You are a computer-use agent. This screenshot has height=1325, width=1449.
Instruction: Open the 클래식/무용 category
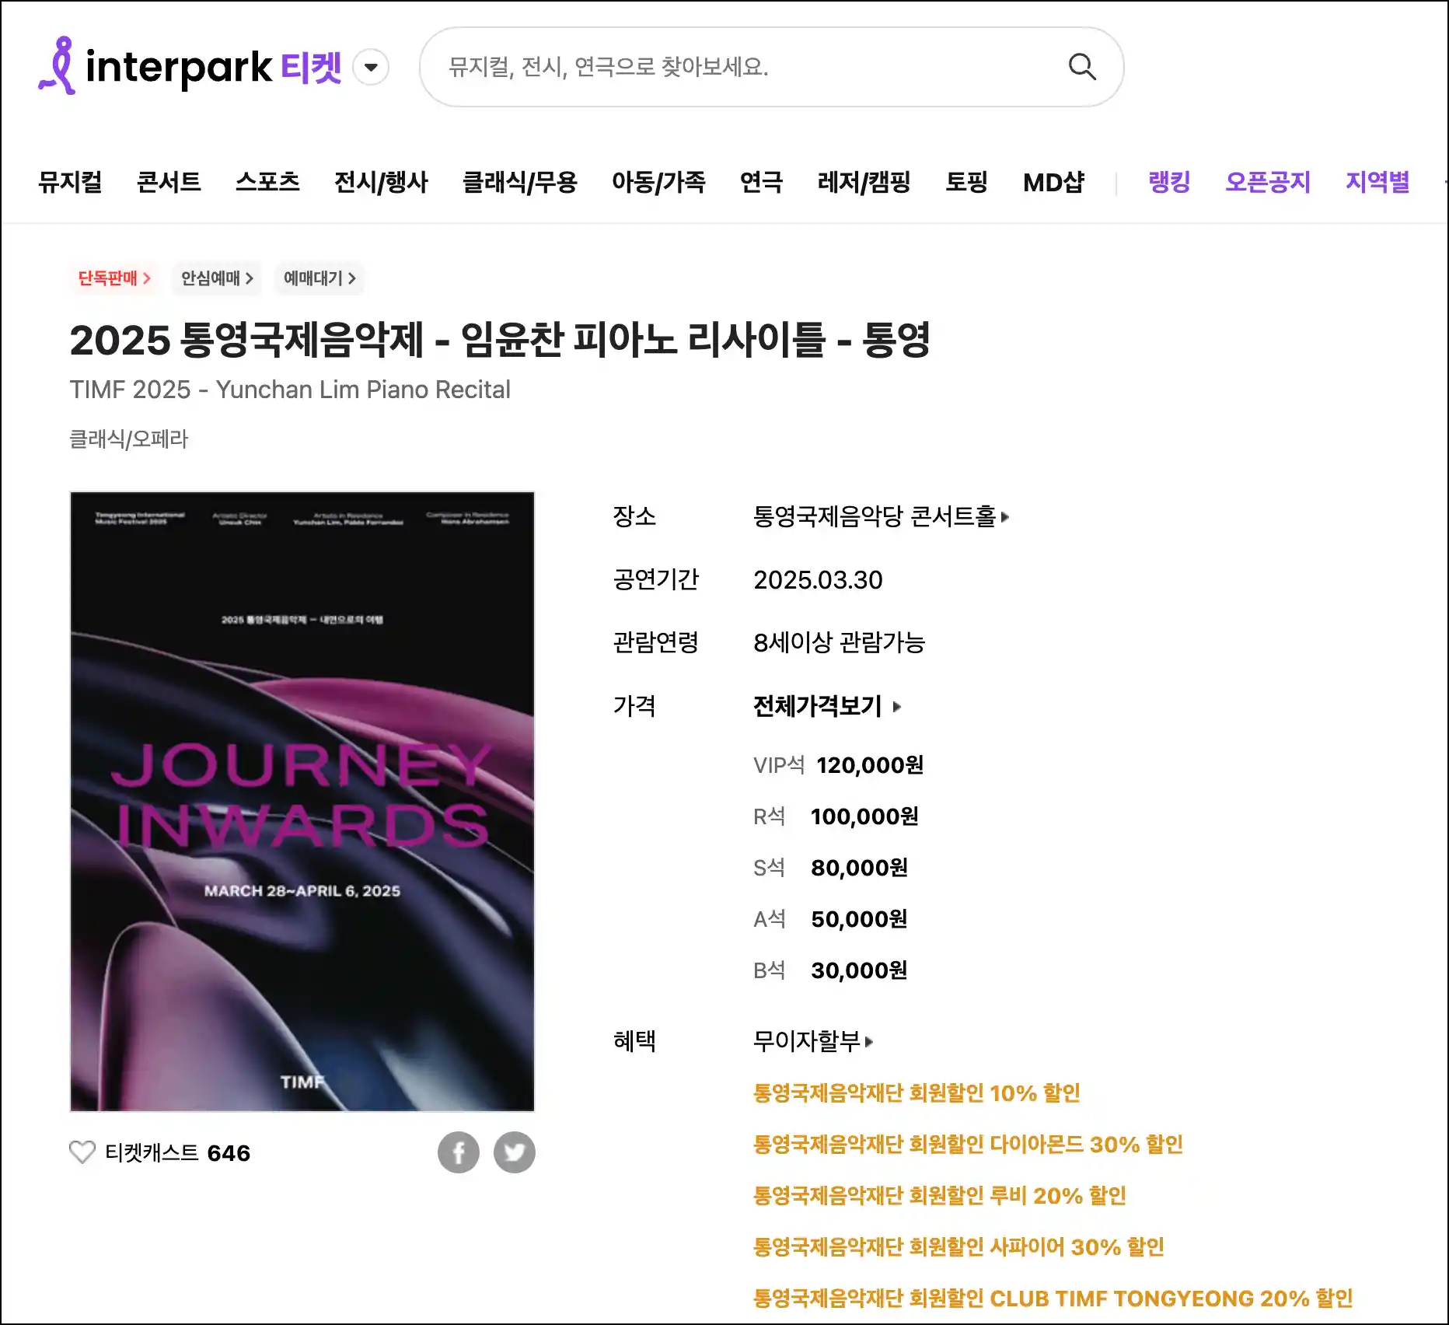coord(520,182)
